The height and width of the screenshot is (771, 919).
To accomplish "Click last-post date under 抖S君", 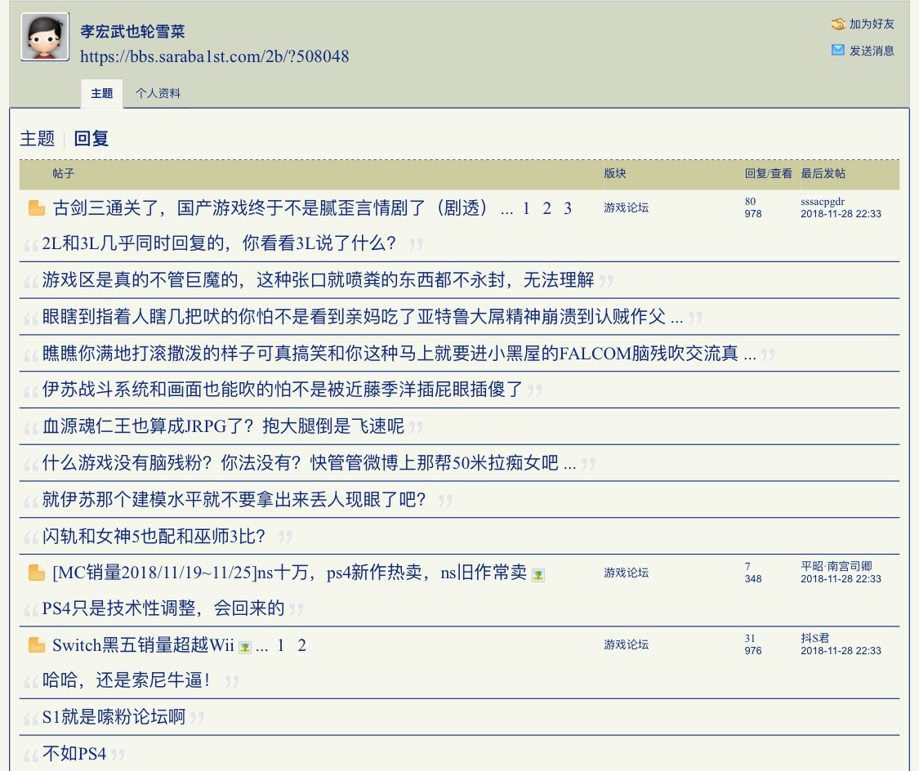I will pyautogui.click(x=841, y=651).
